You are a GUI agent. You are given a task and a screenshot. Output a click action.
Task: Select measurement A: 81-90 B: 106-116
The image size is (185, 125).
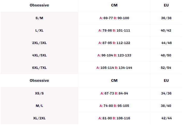[114, 118]
